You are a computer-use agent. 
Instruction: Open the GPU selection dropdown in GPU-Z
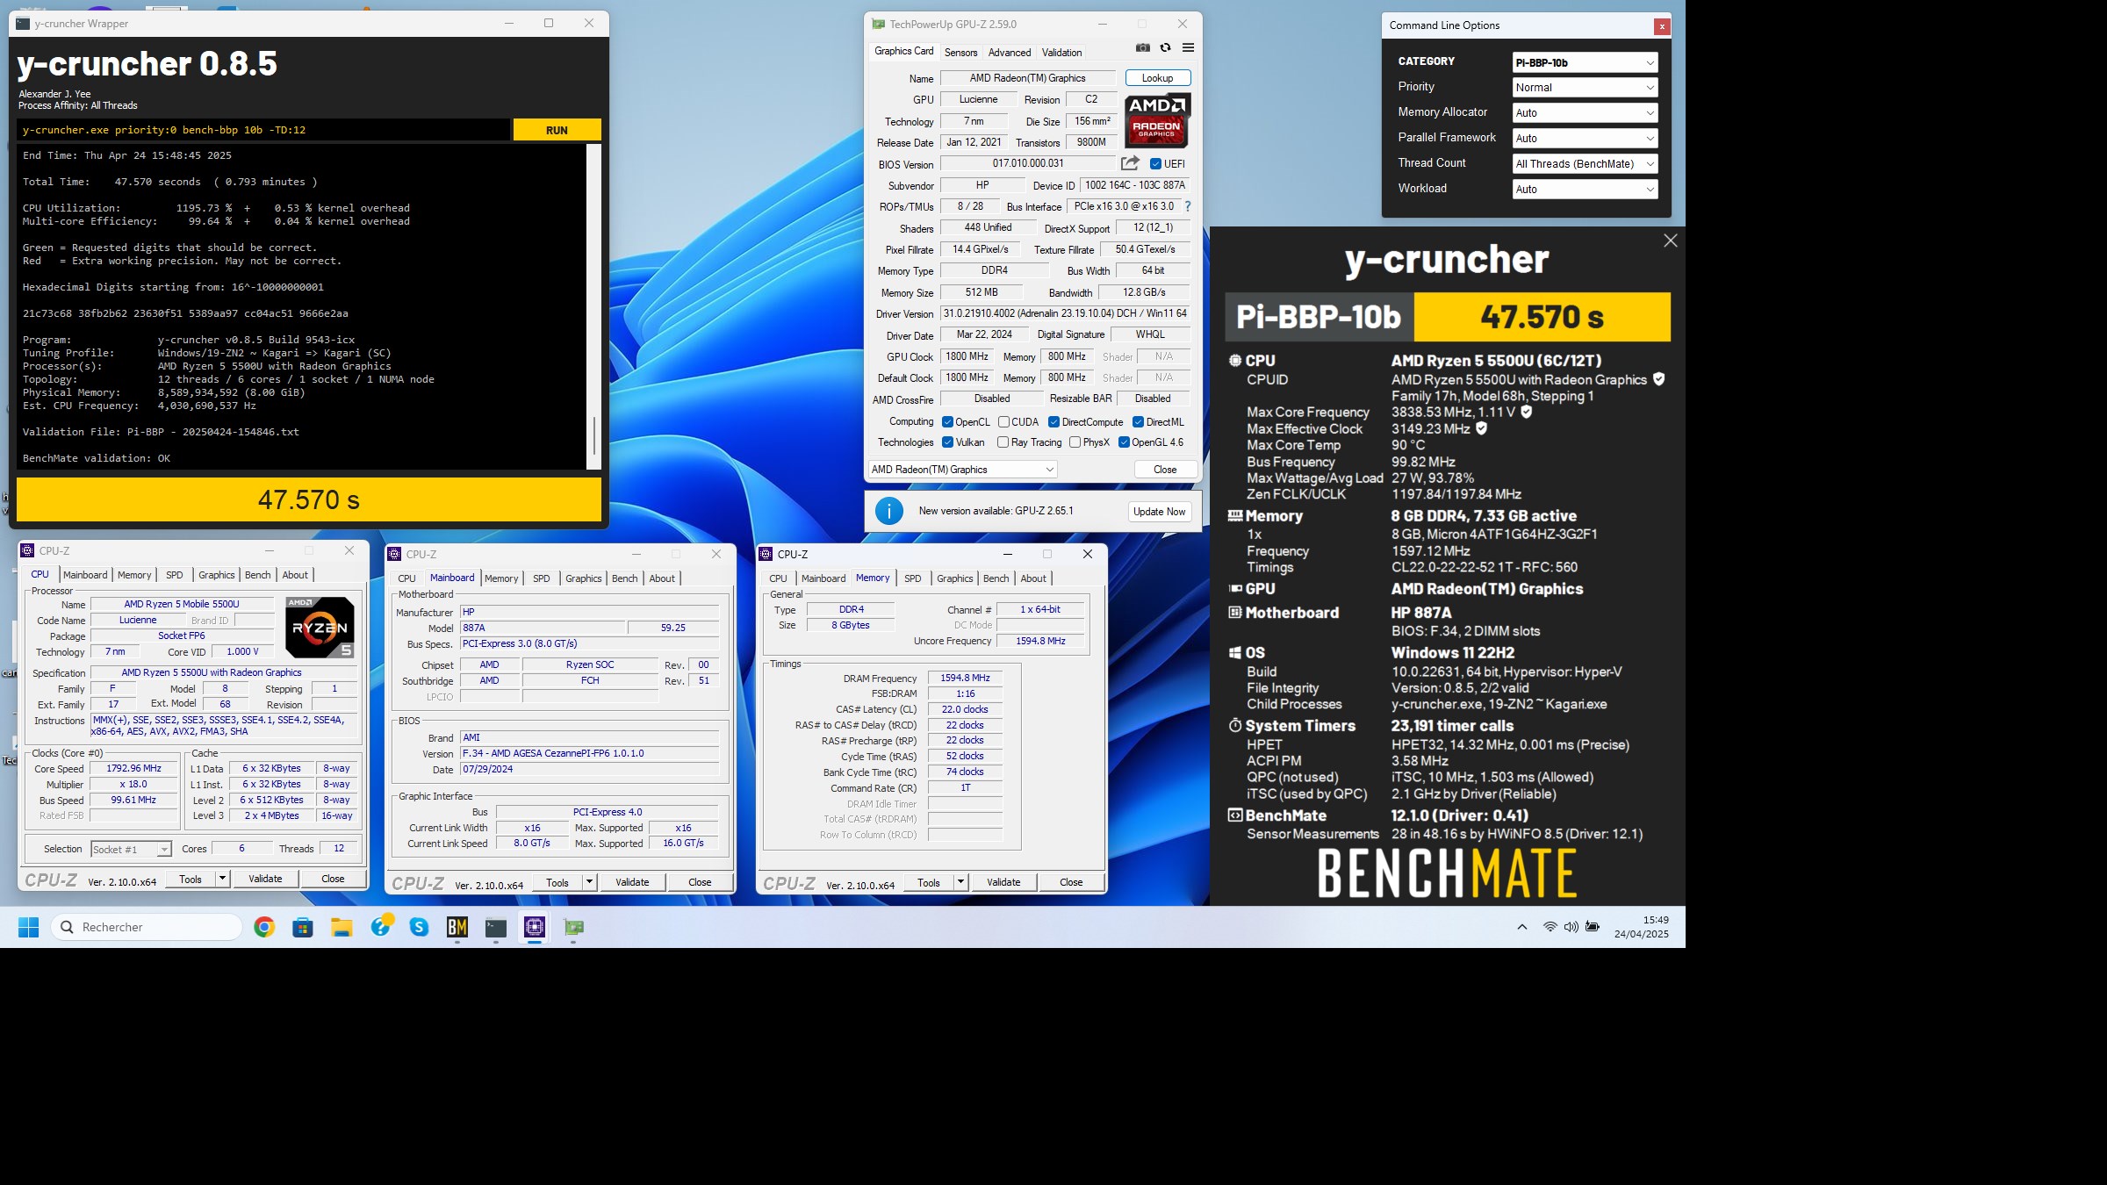pyautogui.click(x=962, y=470)
